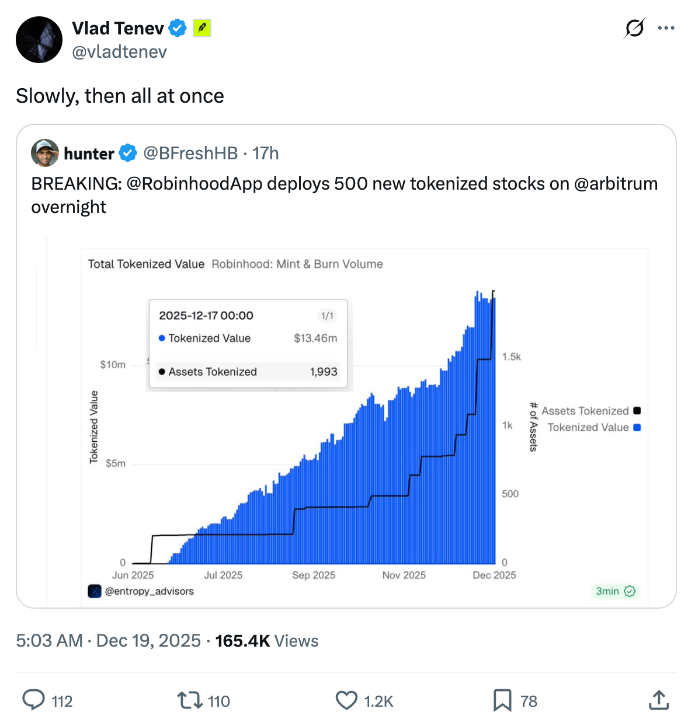Repost this tweet via retweet icon
The width and height of the screenshot is (695, 726).
[x=189, y=700]
